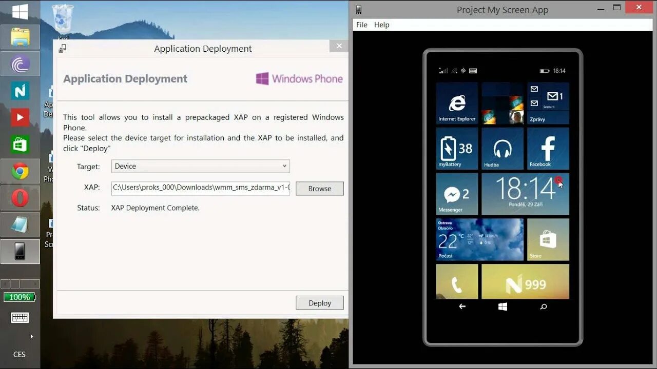Click the Application Deployment title bar icon
The width and height of the screenshot is (657, 369).
[63, 48]
